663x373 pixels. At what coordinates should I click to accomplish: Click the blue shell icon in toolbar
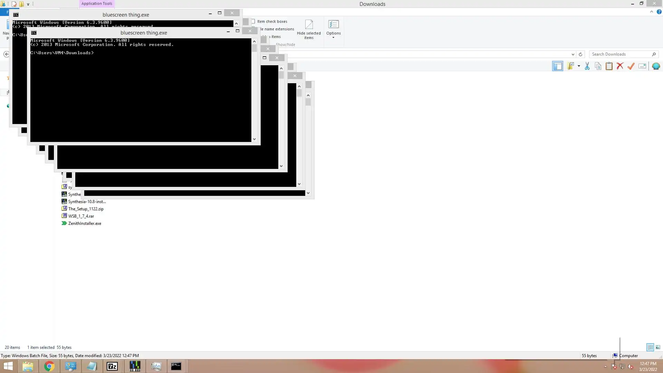[x=656, y=66]
